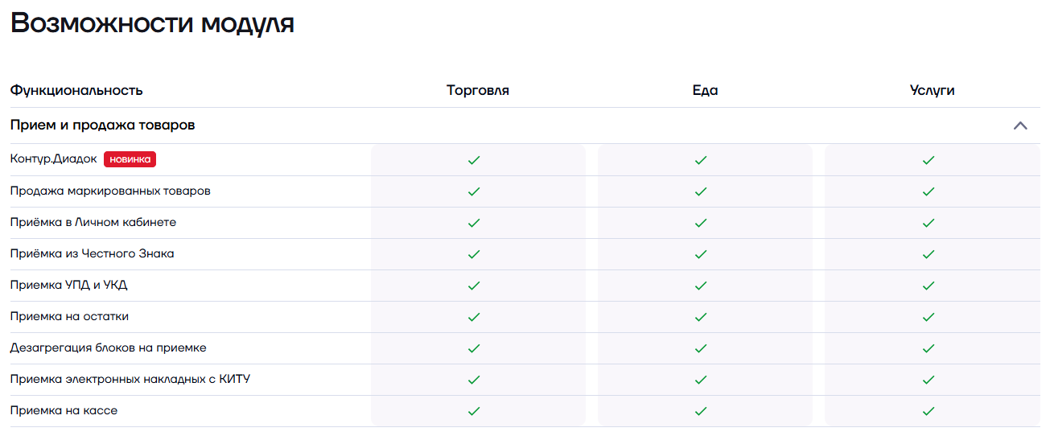Screen dimensions: 1050x436
Task: Click the Продажа маркированных товаров row label
Action: coord(110,191)
